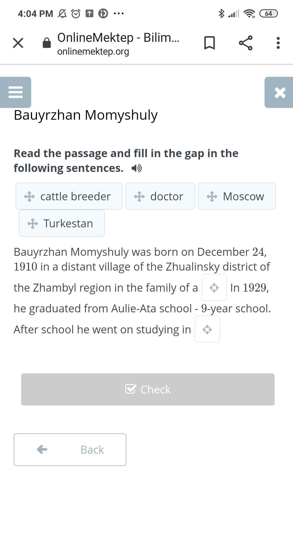Open the three-dot browser menu

pos(278,43)
